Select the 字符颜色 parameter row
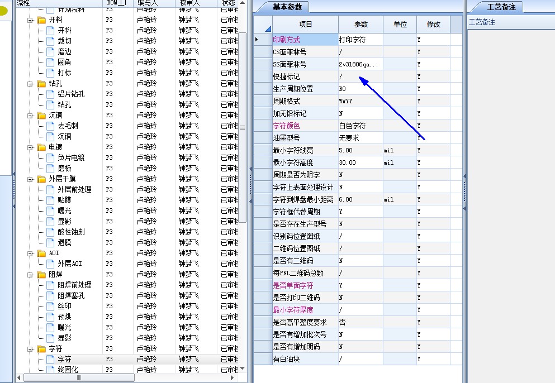This screenshot has width=555, height=383. point(358,126)
